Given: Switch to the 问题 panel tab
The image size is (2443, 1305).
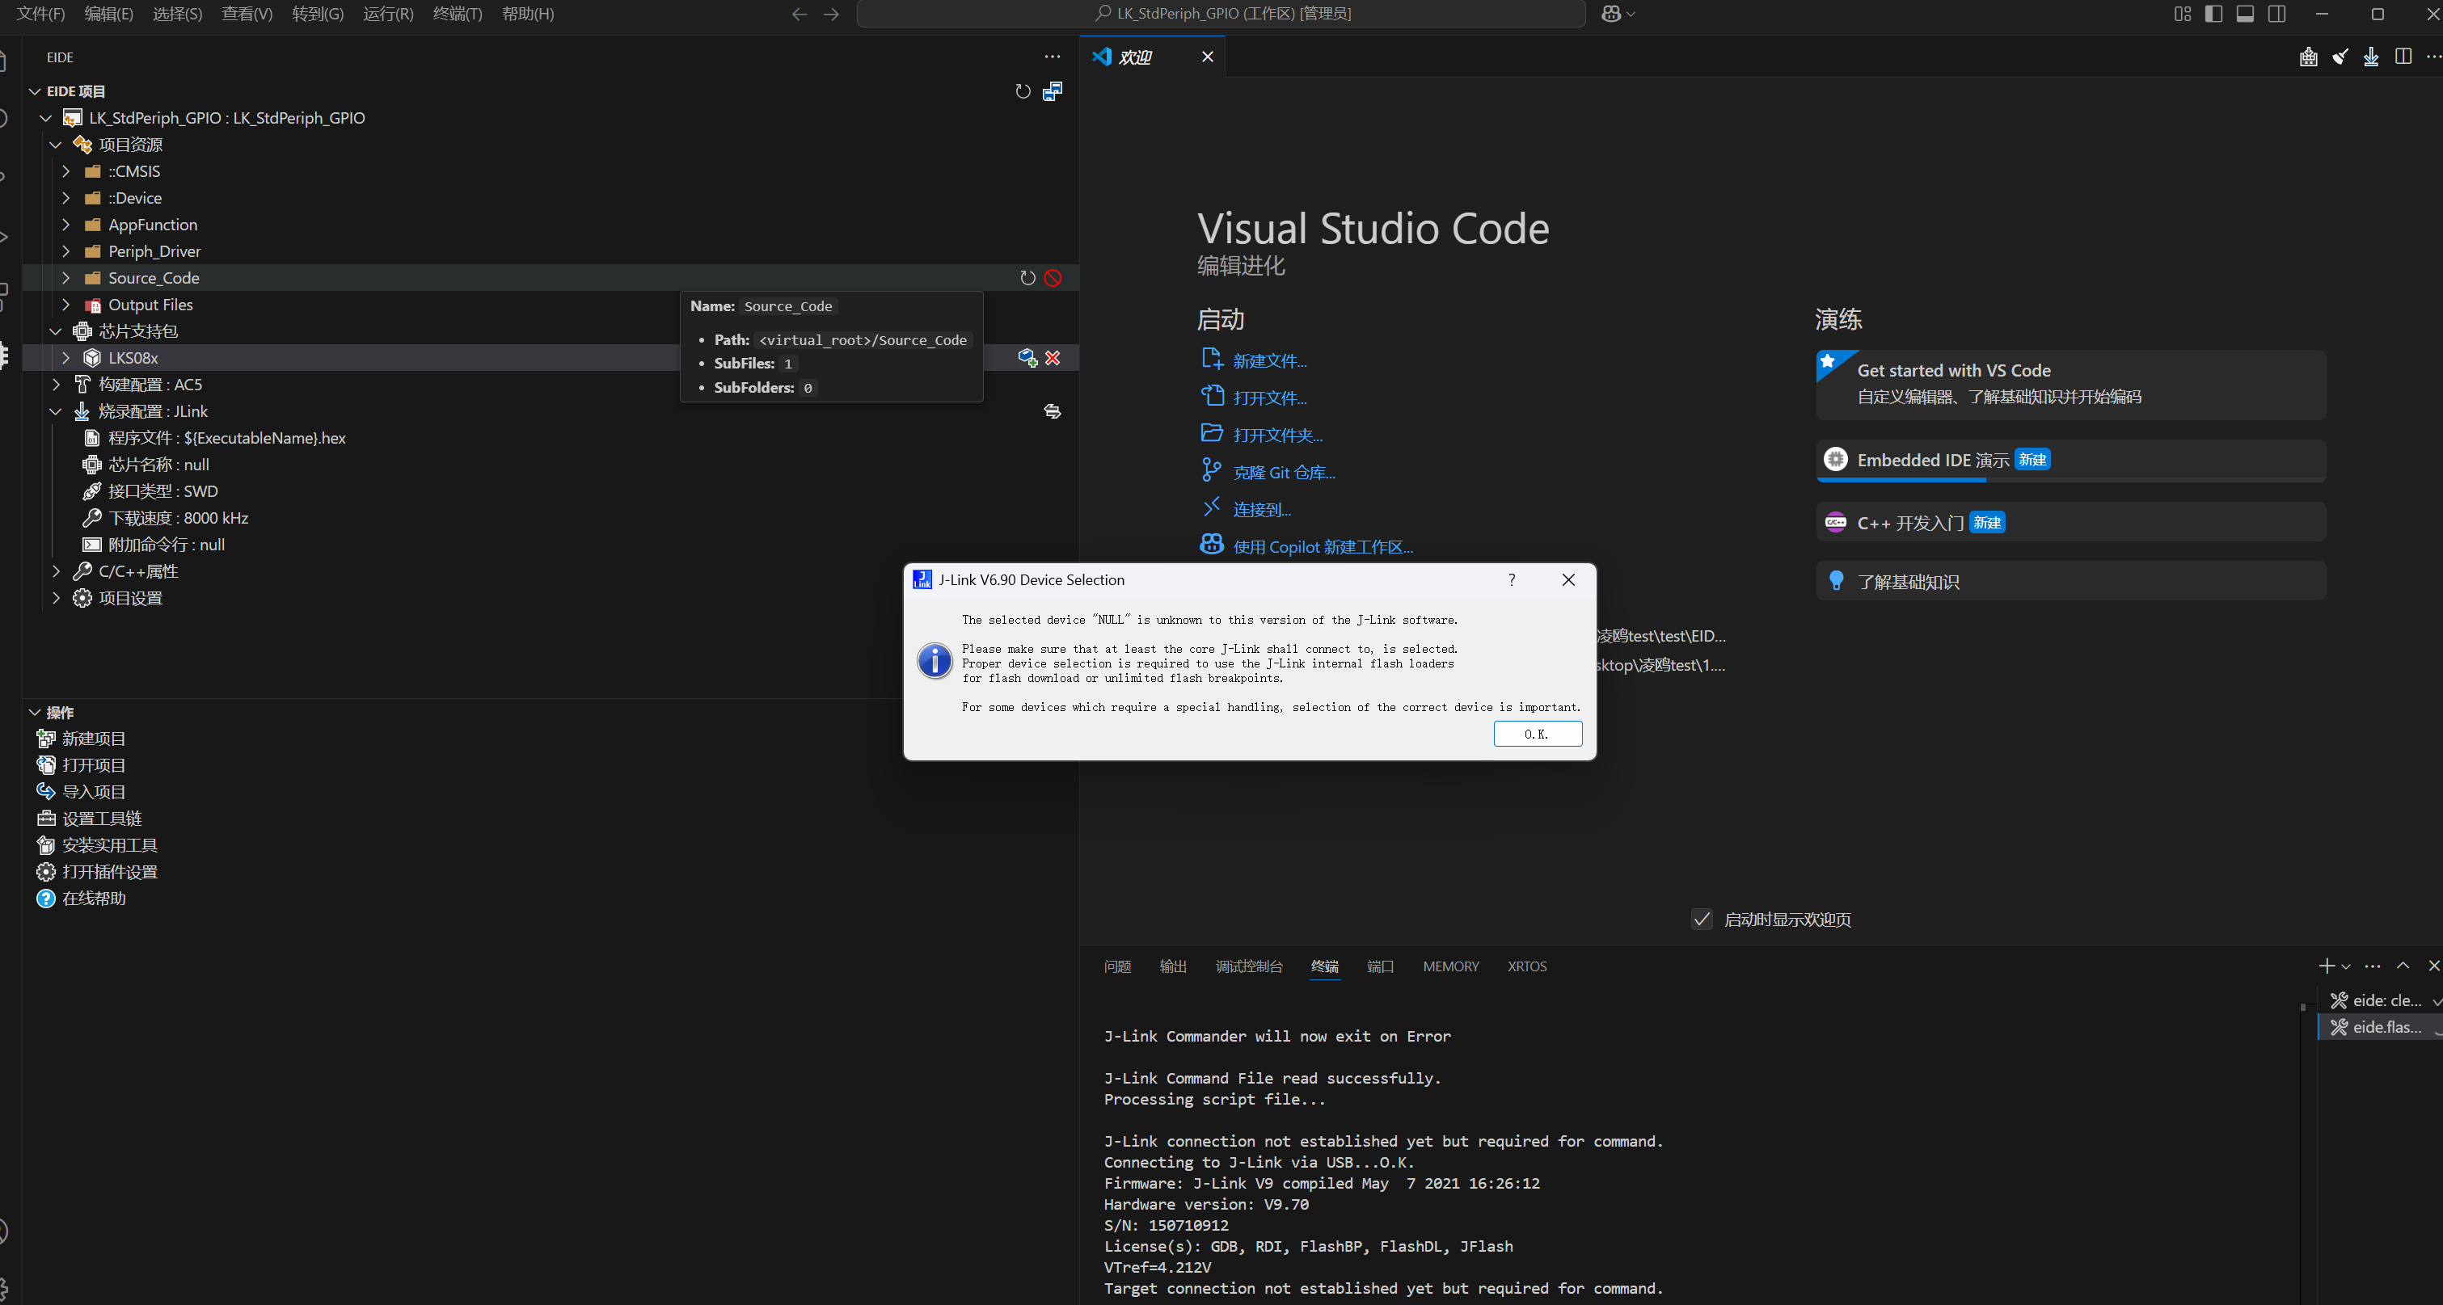Looking at the screenshot, I should [x=1117, y=966].
